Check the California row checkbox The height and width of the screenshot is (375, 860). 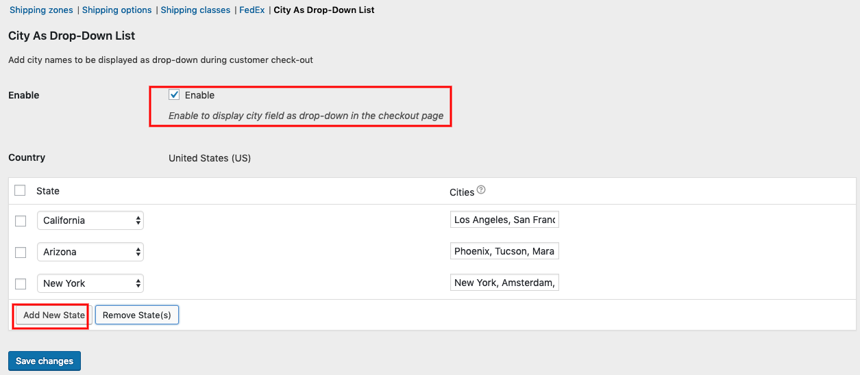[21, 221]
